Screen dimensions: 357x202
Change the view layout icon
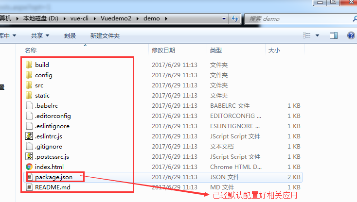coord(307,35)
